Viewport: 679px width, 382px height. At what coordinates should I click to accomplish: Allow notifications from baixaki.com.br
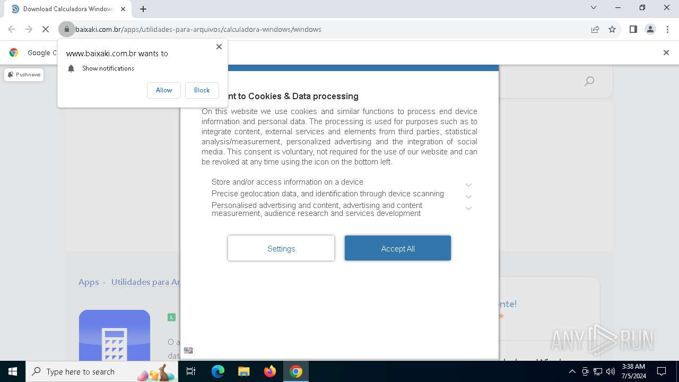pos(164,90)
